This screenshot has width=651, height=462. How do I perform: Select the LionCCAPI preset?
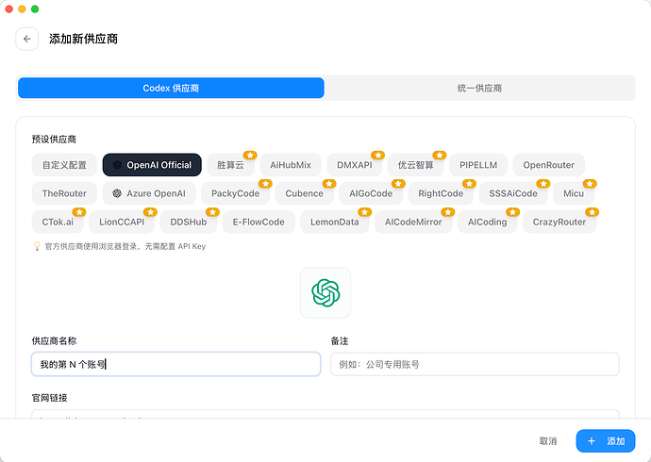click(x=122, y=222)
